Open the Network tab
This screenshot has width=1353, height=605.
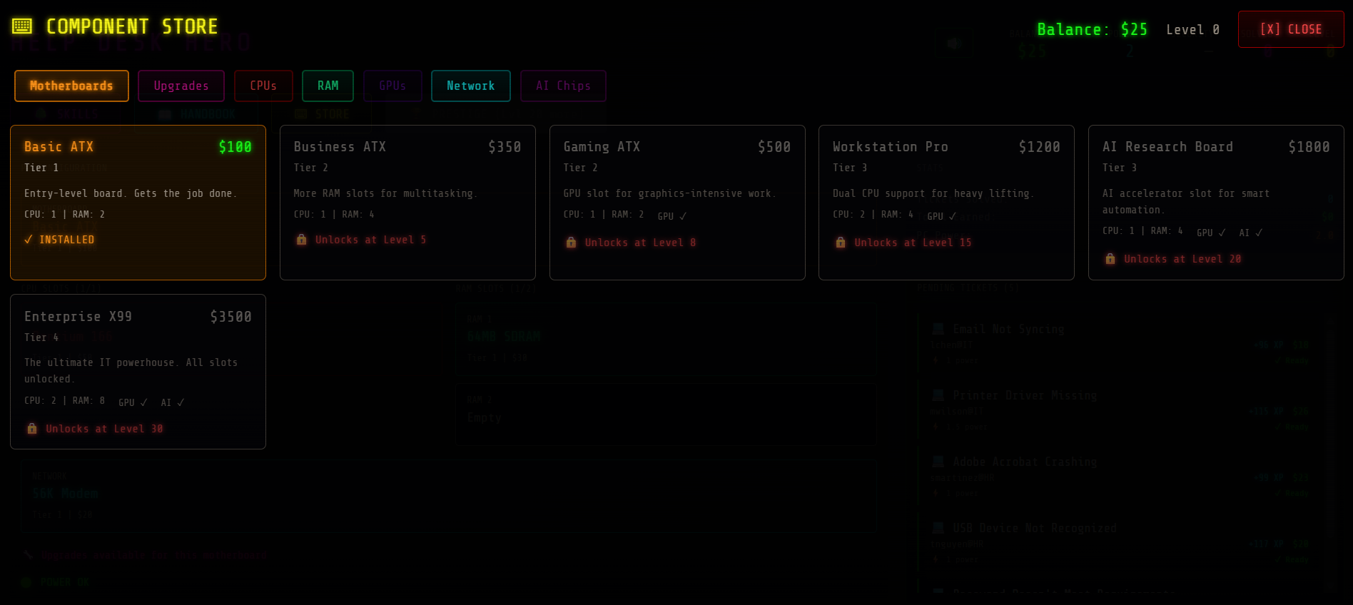pyautogui.click(x=471, y=86)
